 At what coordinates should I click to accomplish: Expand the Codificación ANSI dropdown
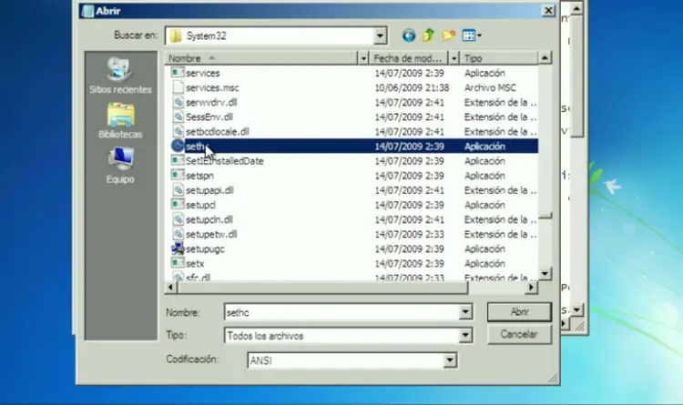(450, 360)
